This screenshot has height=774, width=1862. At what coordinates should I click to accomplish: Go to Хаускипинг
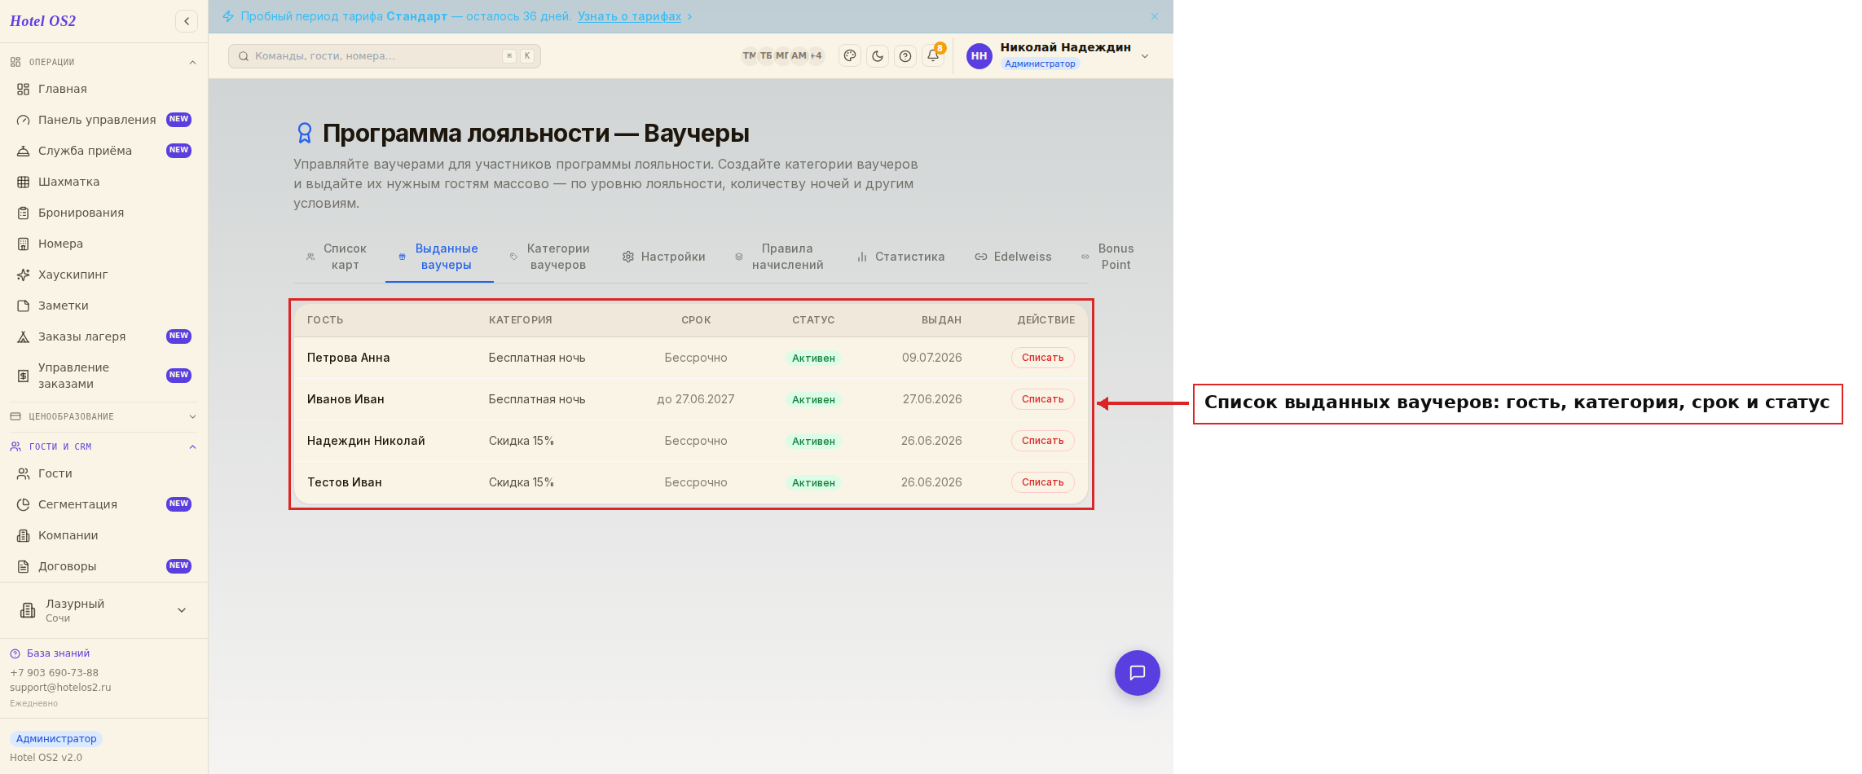point(103,275)
